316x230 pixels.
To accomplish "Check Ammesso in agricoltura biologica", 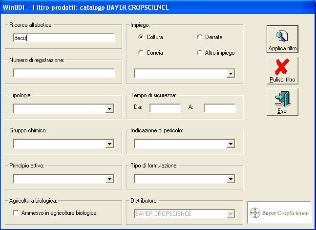I will (16, 213).
